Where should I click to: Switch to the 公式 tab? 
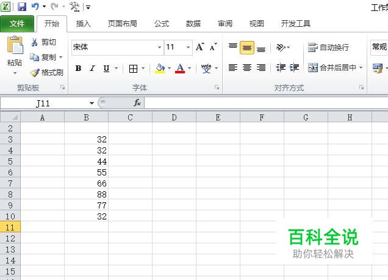coord(162,24)
